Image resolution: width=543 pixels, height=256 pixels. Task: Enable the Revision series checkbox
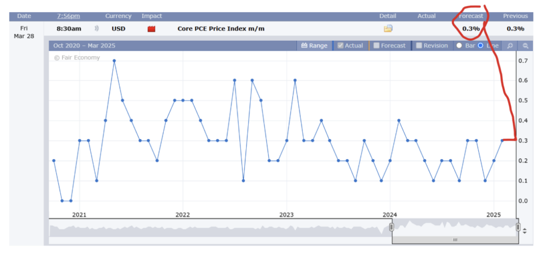[419, 45]
